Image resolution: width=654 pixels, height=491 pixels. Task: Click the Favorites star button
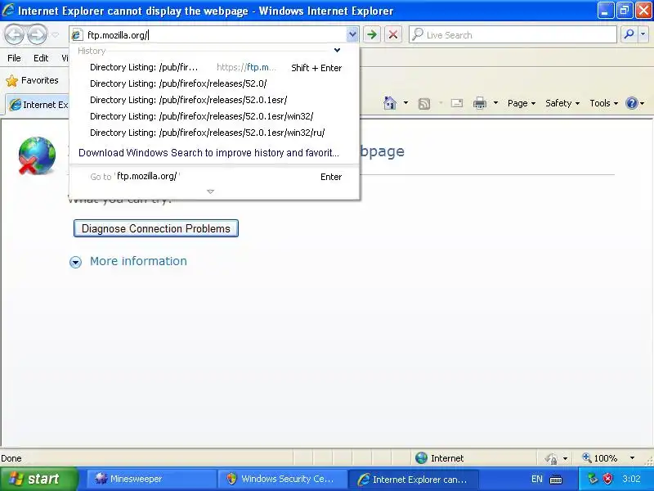(33, 80)
